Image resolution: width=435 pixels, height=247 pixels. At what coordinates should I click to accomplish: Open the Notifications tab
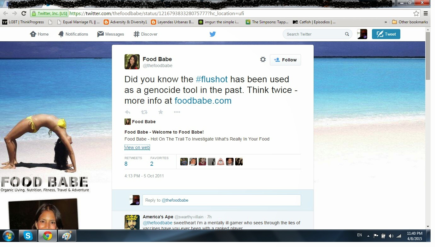73,34
